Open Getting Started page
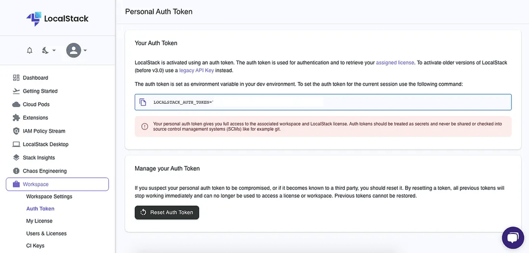Viewport: 529px width, 253px height. (40, 91)
